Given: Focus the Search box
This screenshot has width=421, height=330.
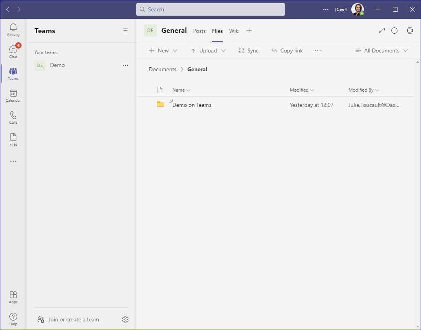Looking at the screenshot, I should coord(211,9).
